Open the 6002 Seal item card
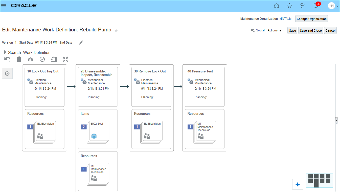This screenshot has height=192, width=340. [99, 130]
